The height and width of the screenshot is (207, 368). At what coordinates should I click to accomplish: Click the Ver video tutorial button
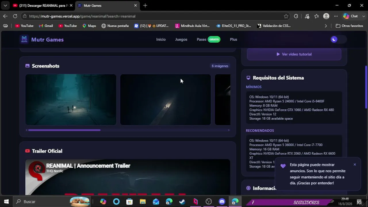point(294,54)
